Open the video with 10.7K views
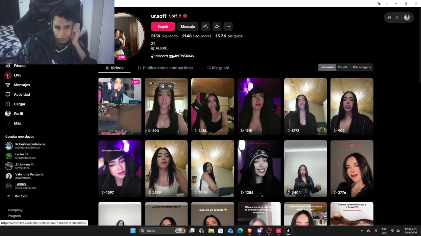Screen dimensions: 421x236 (213, 168)
